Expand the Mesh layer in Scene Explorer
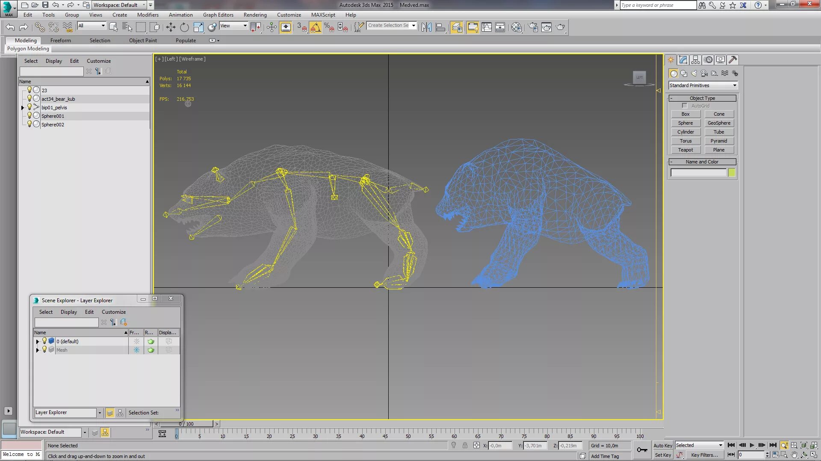This screenshot has height=461, width=821. (37, 350)
